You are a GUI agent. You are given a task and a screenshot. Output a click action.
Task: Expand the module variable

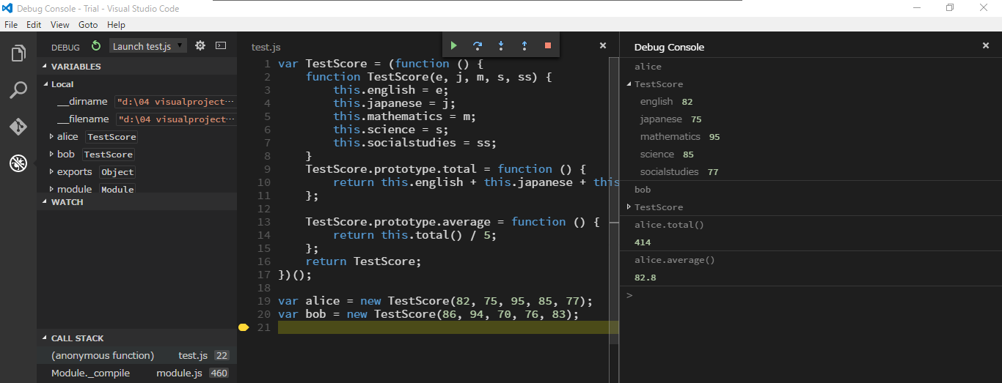[51, 190]
